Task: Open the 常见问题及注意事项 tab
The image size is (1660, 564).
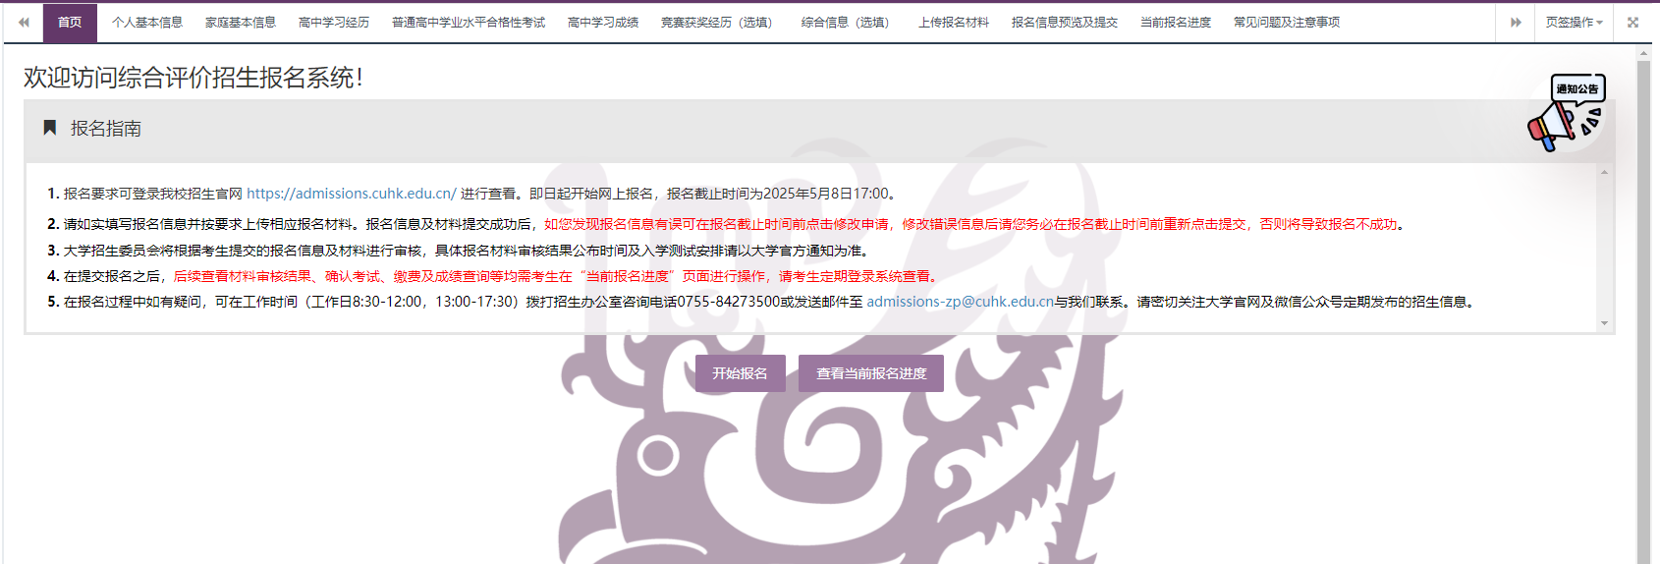Action: [x=1287, y=23]
